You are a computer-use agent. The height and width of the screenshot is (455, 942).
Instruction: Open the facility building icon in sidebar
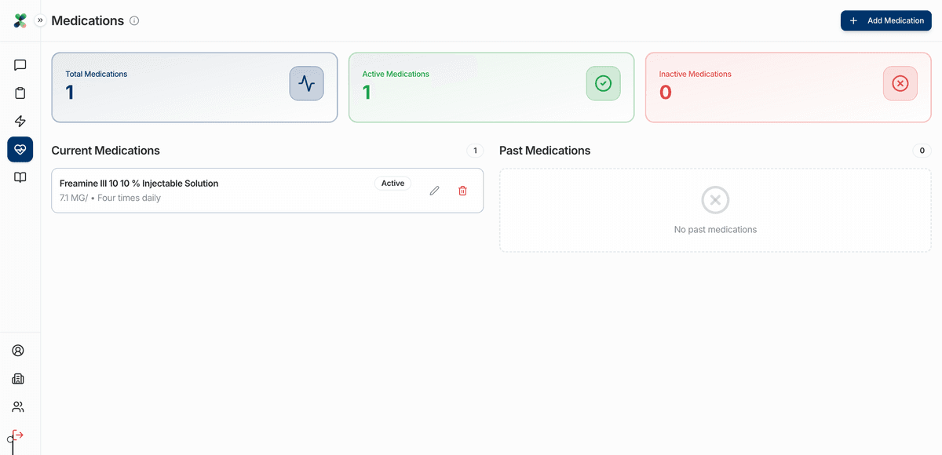coord(18,378)
